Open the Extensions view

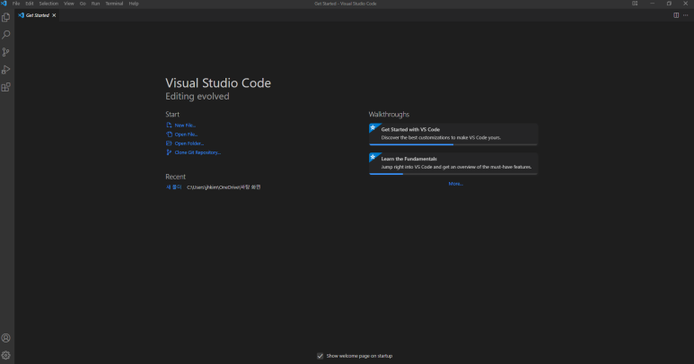6,87
